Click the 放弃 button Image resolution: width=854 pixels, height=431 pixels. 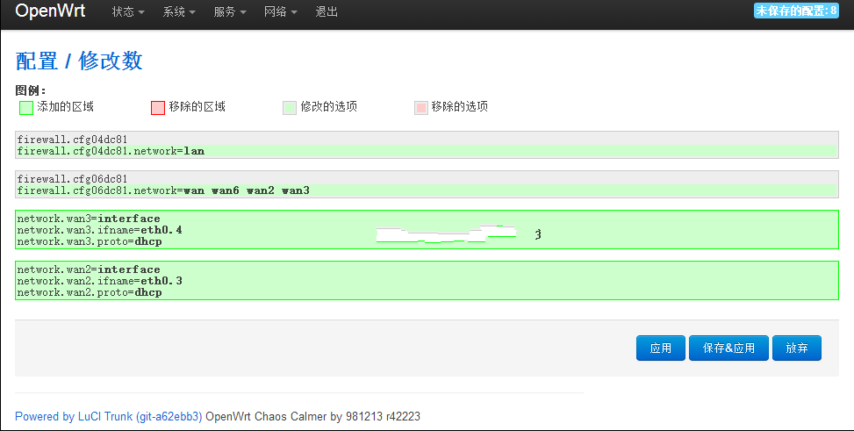click(x=797, y=348)
